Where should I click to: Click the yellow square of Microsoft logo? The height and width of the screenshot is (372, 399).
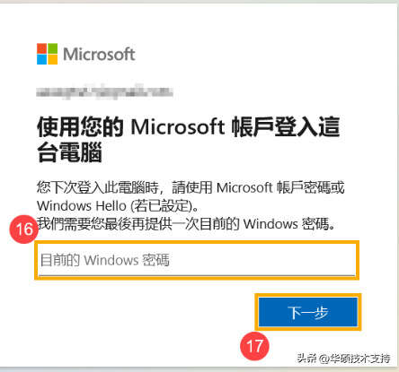pos(52,59)
